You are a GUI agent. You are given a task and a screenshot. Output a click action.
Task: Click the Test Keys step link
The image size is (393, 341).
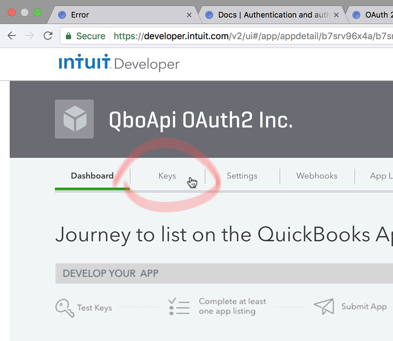[94, 308]
